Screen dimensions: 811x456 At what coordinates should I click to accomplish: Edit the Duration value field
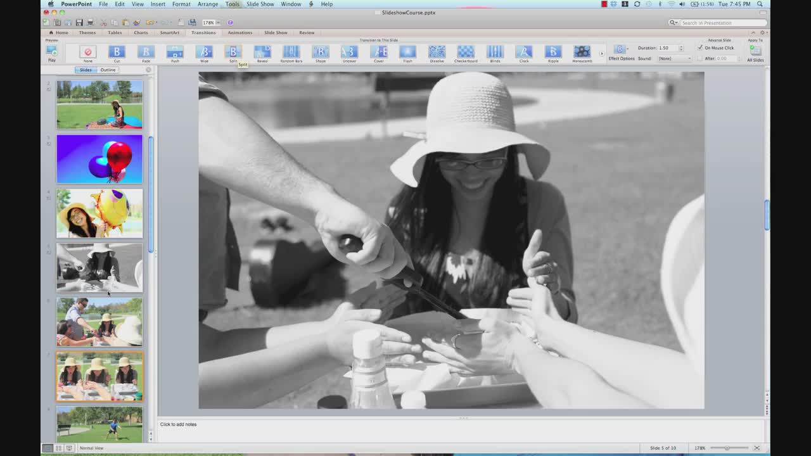(x=667, y=48)
